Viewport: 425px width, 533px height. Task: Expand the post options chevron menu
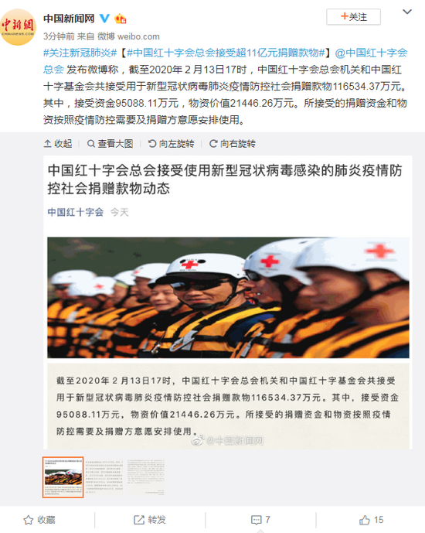pyautogui.click(x=407, y=12)
